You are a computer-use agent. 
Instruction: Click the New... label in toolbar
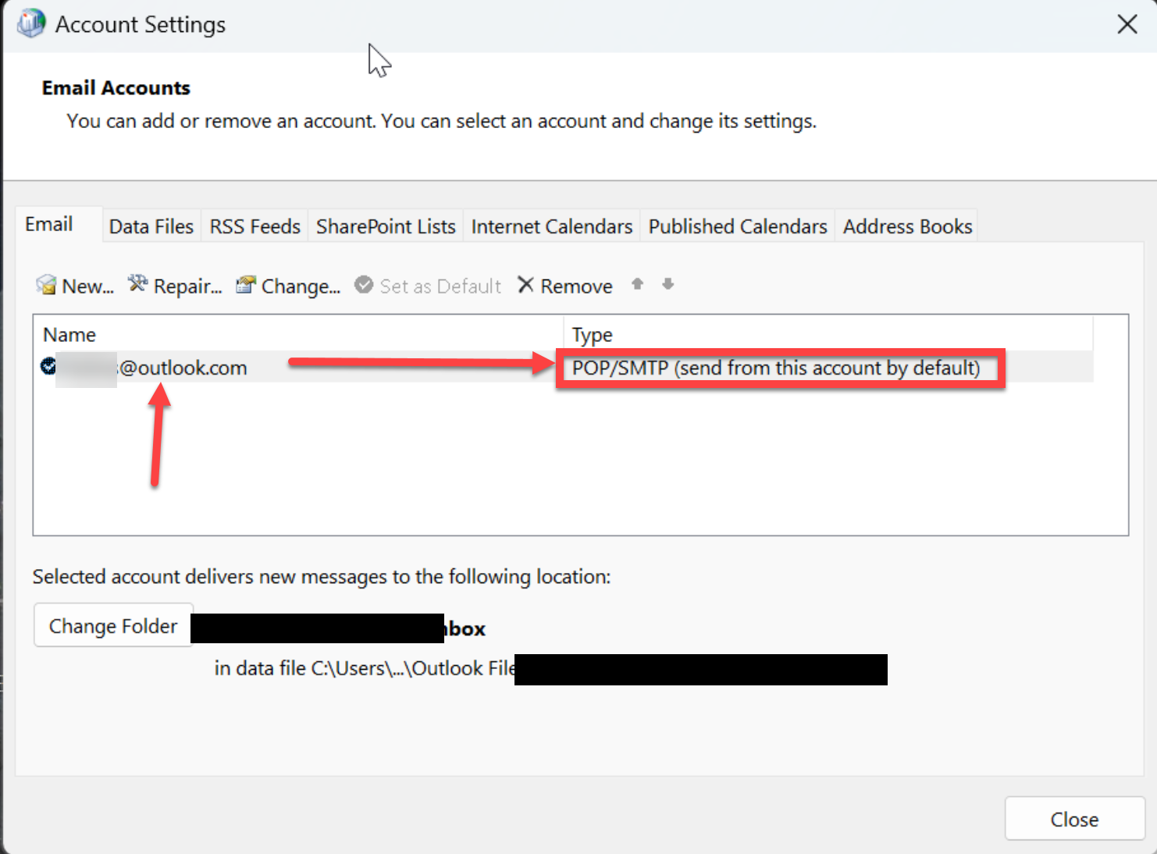coord(88,286)
